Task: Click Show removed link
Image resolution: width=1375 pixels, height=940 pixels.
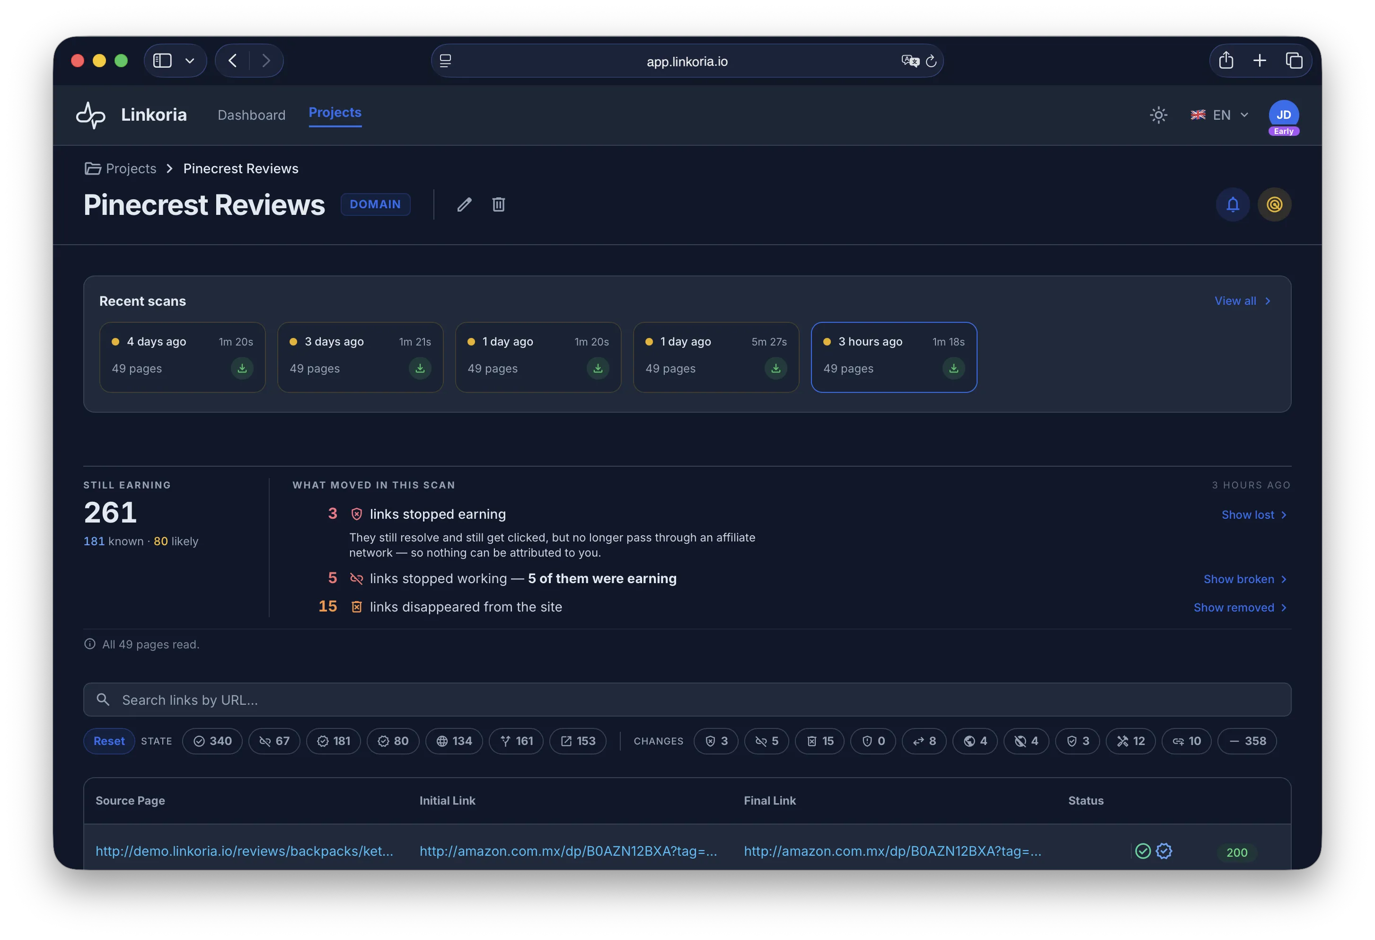Action: 1241,607
